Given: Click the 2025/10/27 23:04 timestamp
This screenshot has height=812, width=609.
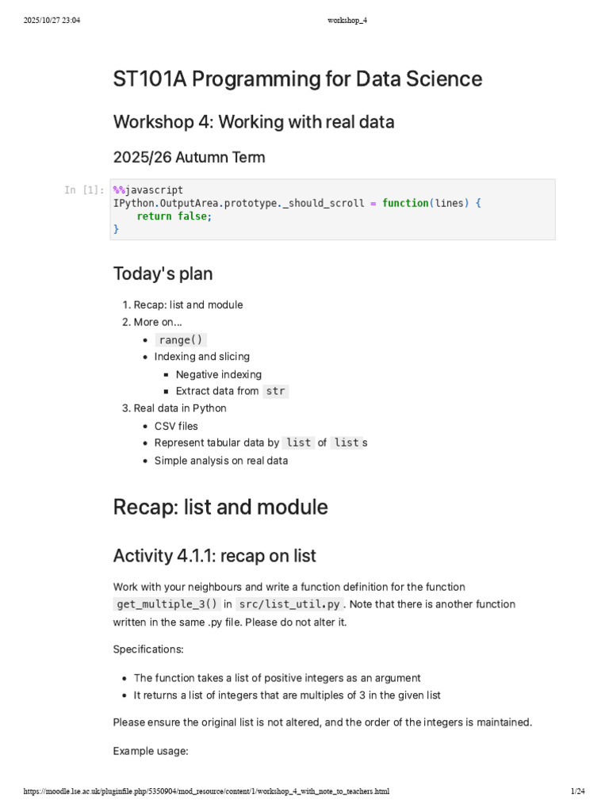Looking at the screenshot, I should coord(52,21).
